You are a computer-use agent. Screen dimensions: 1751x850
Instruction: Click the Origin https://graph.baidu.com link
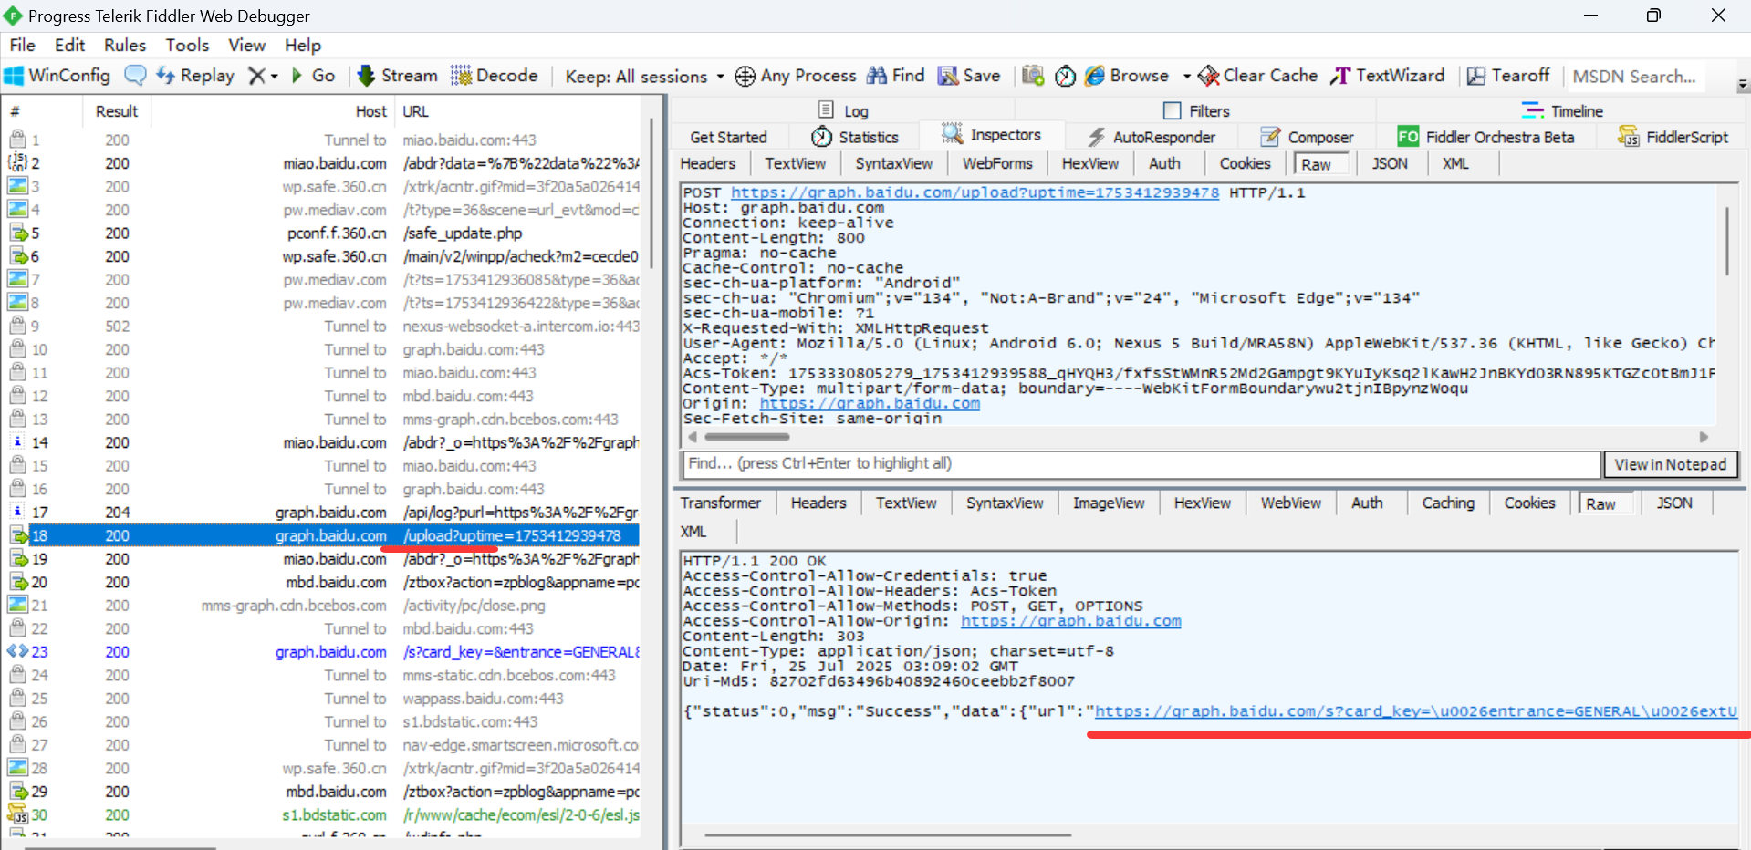pos(870,403)
